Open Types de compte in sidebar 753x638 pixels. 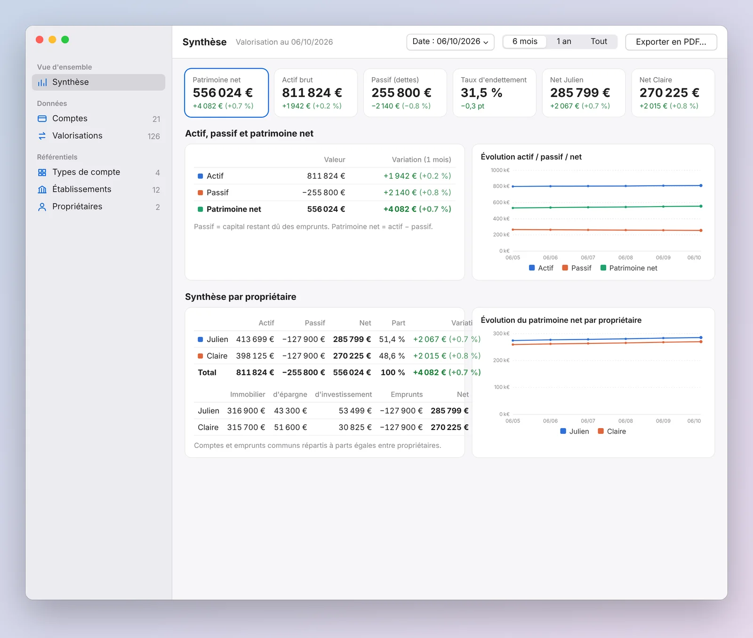tap(99, 173)
